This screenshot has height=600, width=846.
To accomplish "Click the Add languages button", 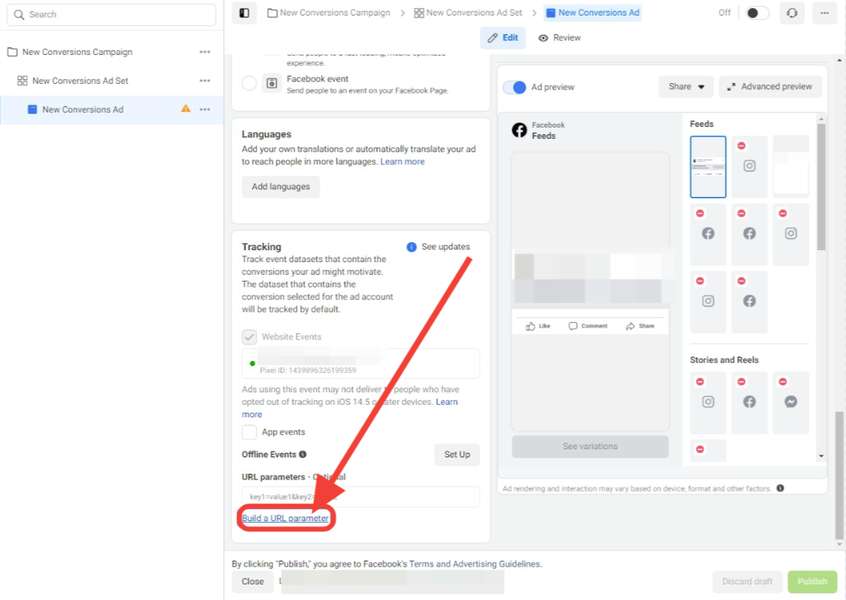I will click(x=280, y=186).
